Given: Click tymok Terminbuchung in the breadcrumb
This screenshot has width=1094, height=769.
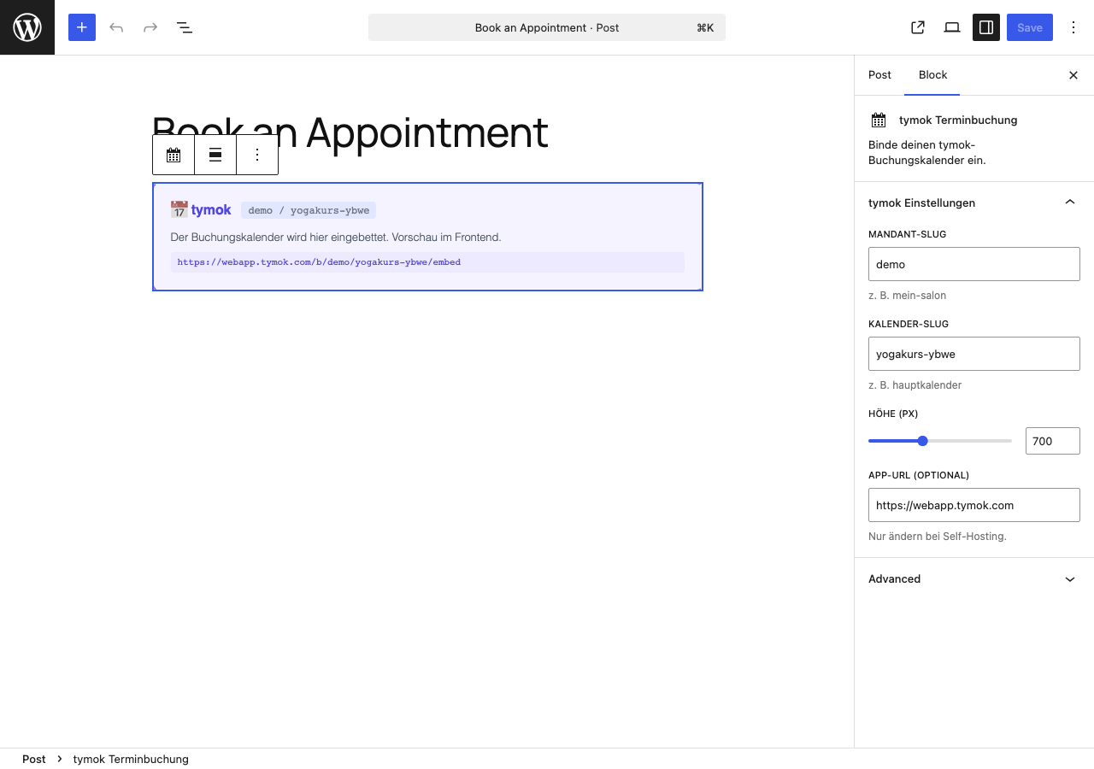Looking at the screenshot, I should [131, 759].
